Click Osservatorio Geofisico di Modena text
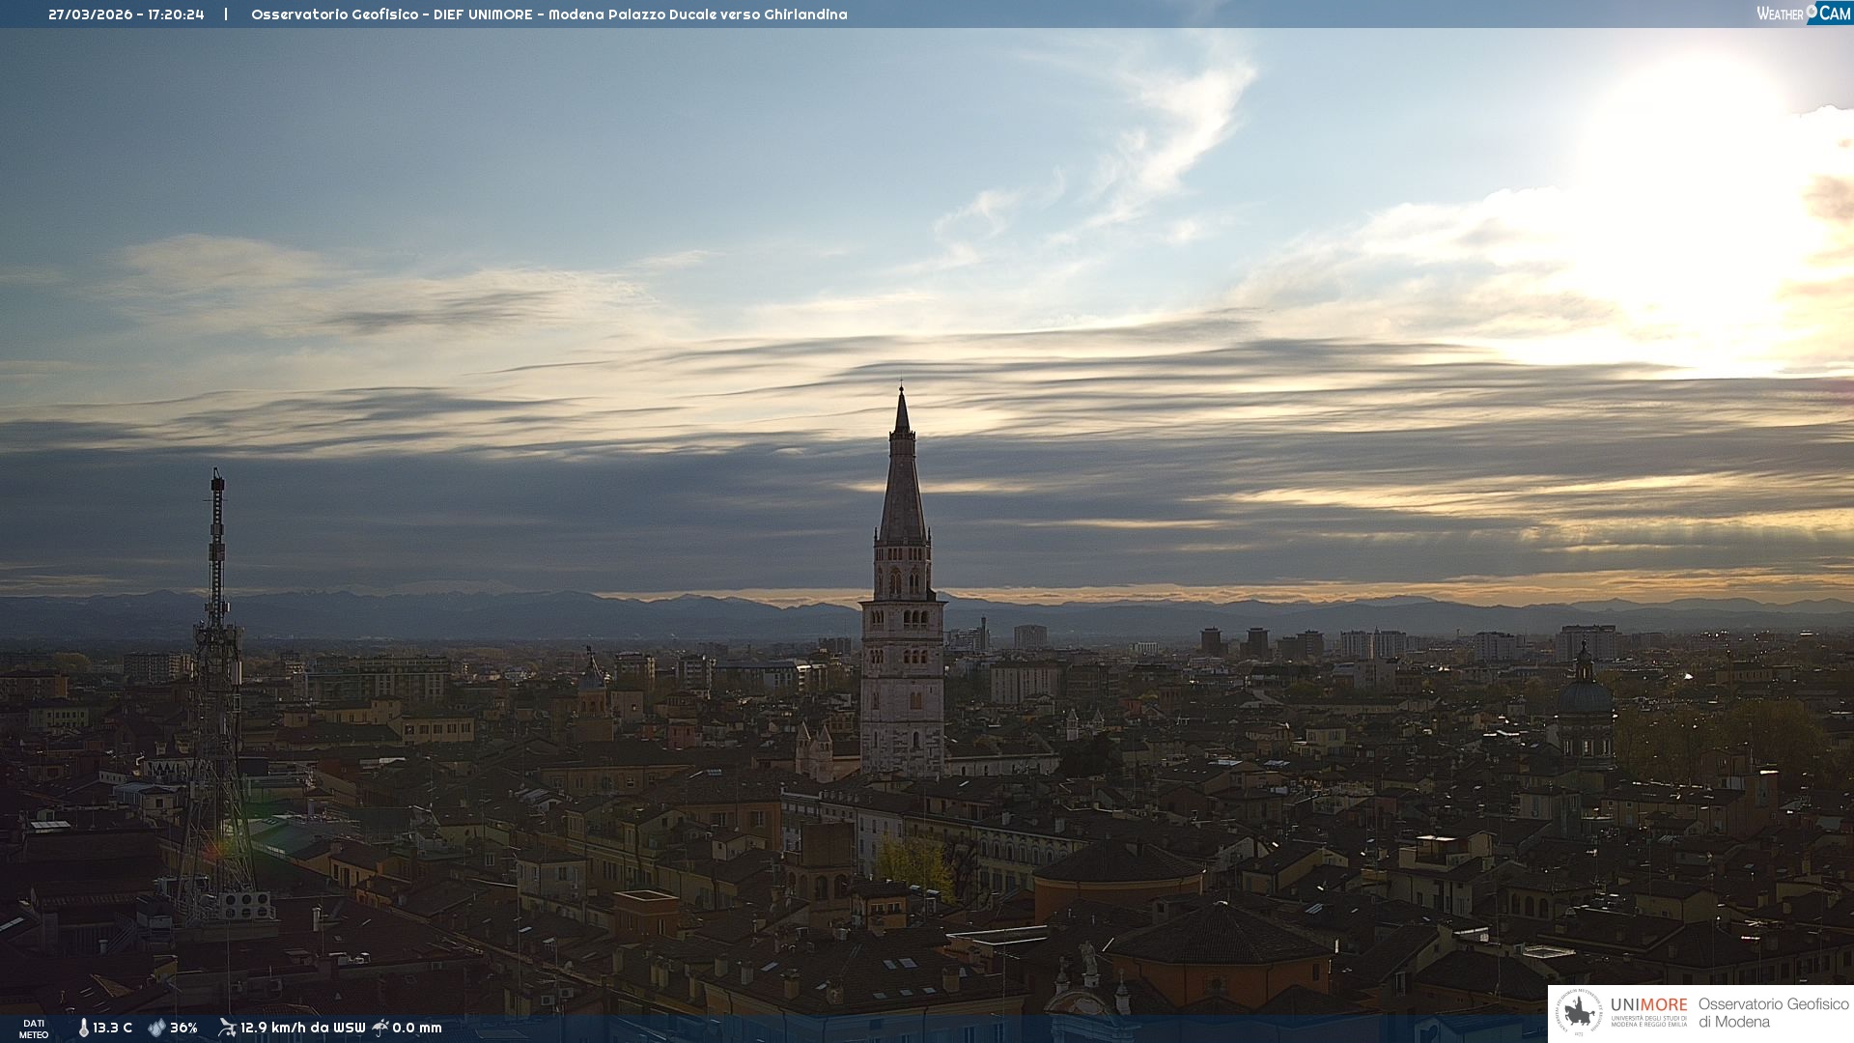This screenshot has height=1043, width=1854. point(1773,1012)
